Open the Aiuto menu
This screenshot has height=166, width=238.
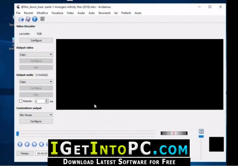138,13
